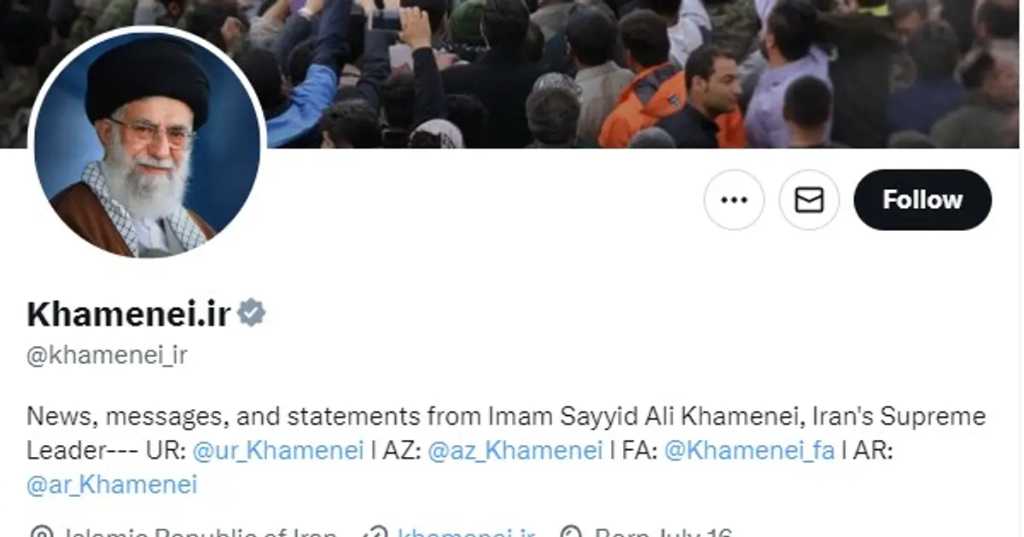The height and width of the screenshot is (537, 1024).
Task: Click the envelope message icon
Action: pyautogui.click(x=809, y=199)
